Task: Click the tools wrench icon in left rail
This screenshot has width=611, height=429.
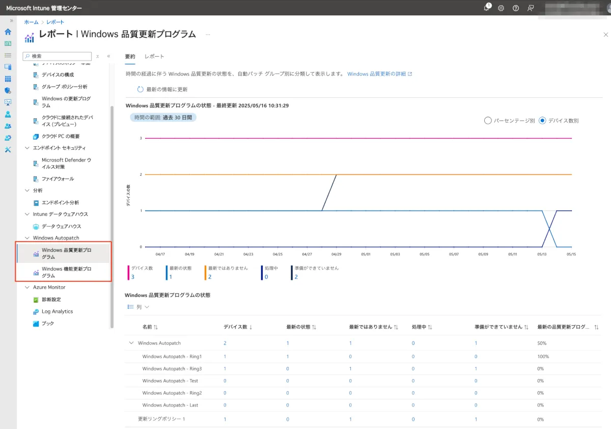Action: [8, 149]
